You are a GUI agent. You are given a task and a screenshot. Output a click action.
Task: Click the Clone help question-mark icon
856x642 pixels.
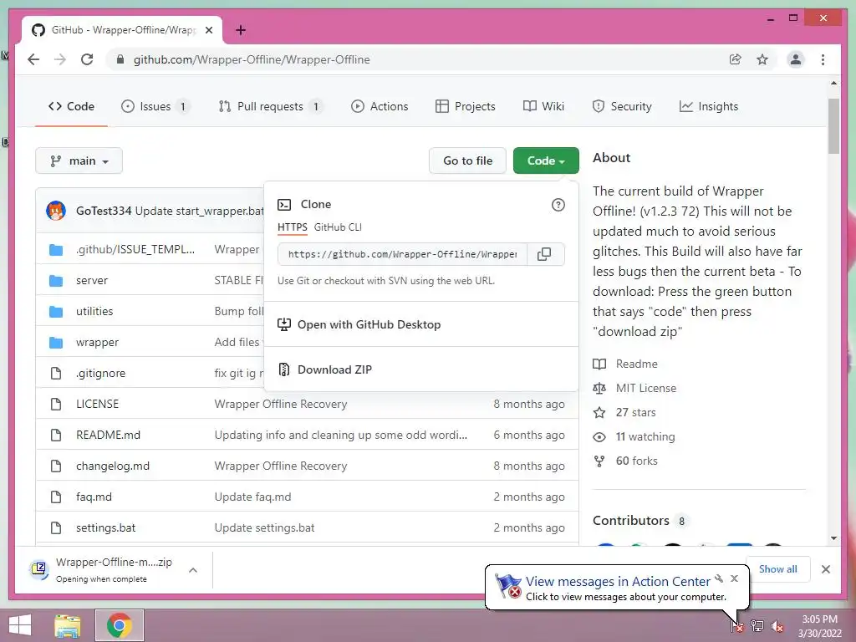(558, 205)
